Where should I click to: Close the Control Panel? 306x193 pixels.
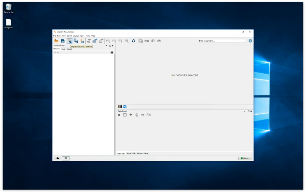pos(112,46)
